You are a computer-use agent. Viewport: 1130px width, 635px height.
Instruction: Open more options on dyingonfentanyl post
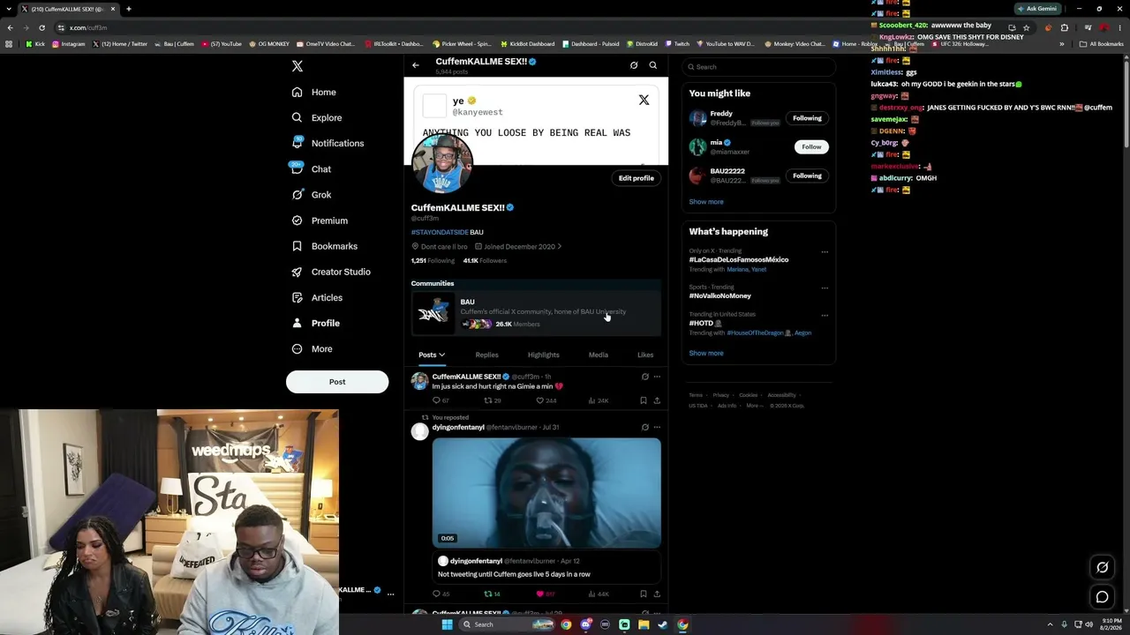(x=657, y=427)
